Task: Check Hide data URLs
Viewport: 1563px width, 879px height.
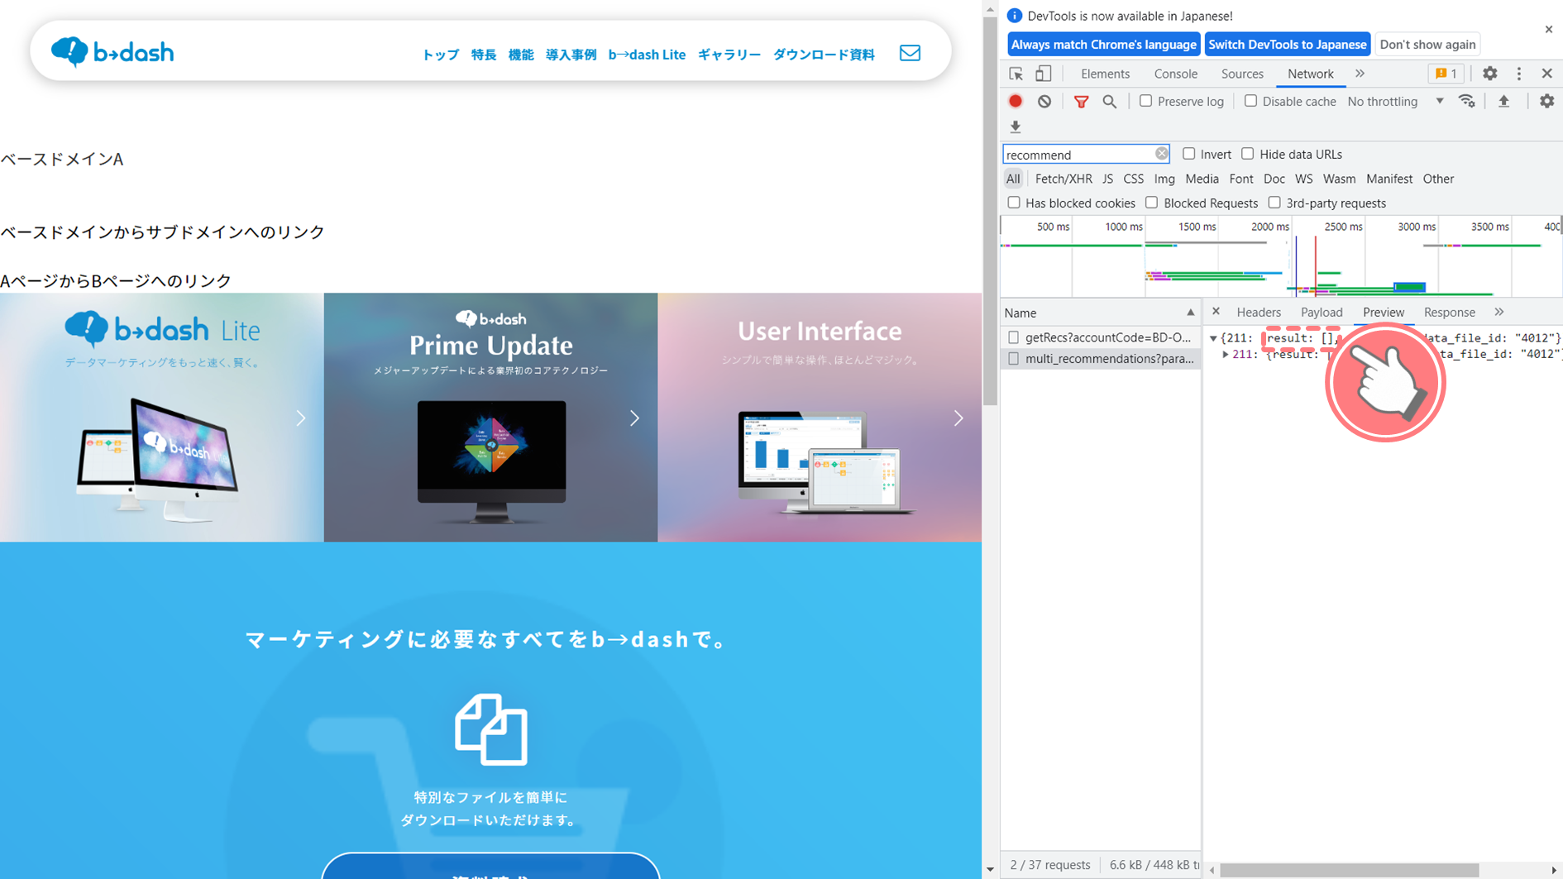Action: point(1248,154)
